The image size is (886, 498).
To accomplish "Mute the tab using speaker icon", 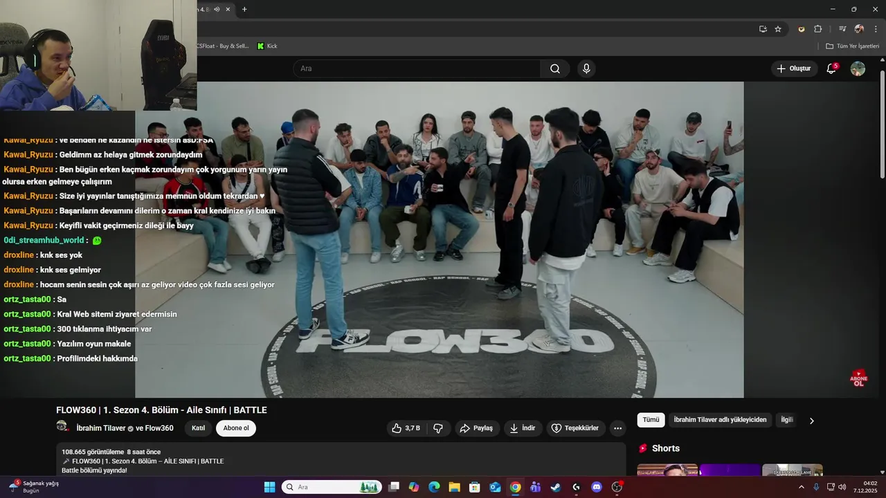I will pos(217,9).
